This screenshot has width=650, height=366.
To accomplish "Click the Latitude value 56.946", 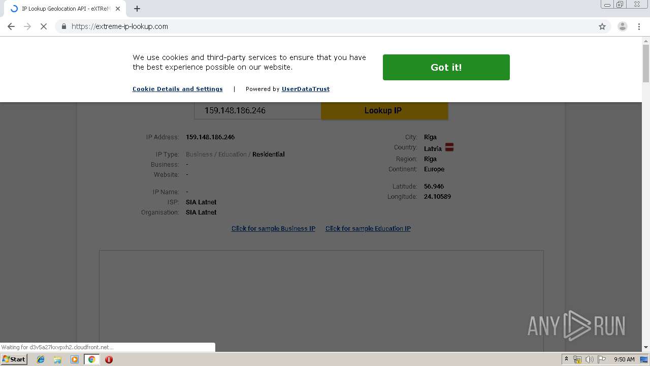I will 434,187.
